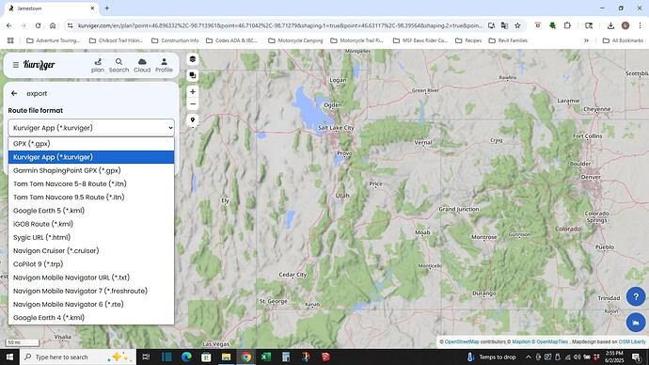Open the plan route icon
This screenshot has height=365, width=649.
pyautogui.click(x=98, y=66)
